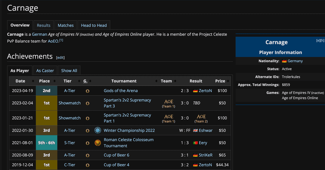Open the C-Tier link
The height and width of the screenshot is (170, 325).
click(x=70, y=165)
